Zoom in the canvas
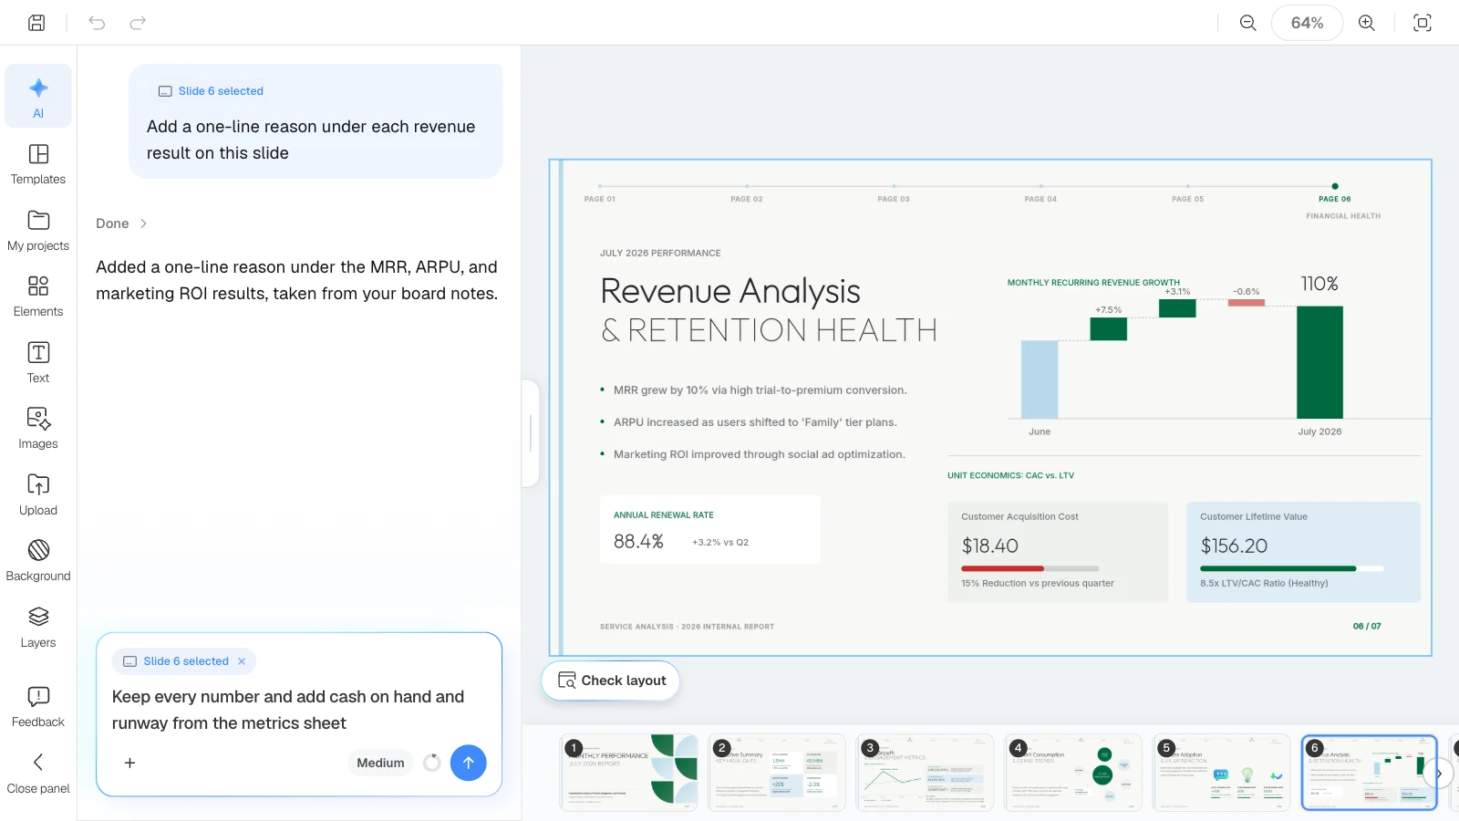 point(1366,23)
